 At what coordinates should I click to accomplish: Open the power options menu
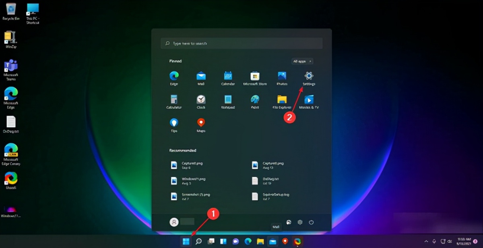(x=311, y=222)
